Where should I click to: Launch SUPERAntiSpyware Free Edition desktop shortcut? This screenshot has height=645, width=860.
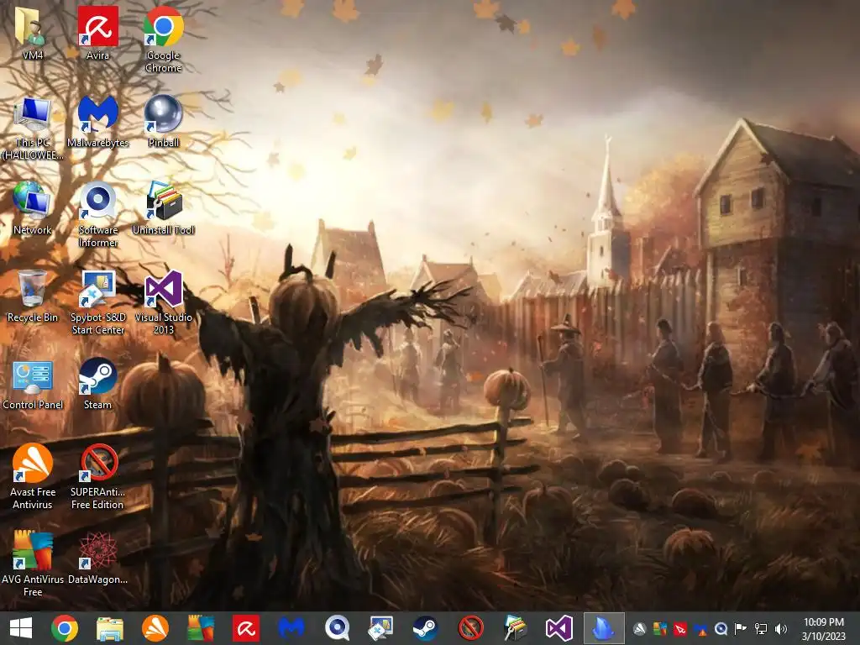coord(97,477)
